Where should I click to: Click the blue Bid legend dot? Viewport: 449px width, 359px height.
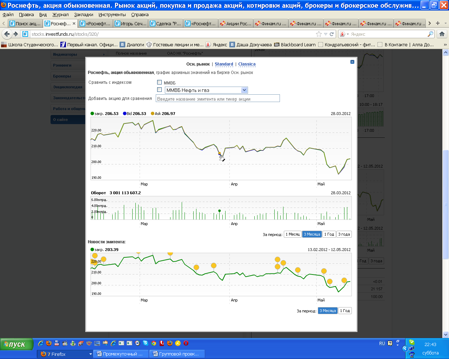[125, 114]
